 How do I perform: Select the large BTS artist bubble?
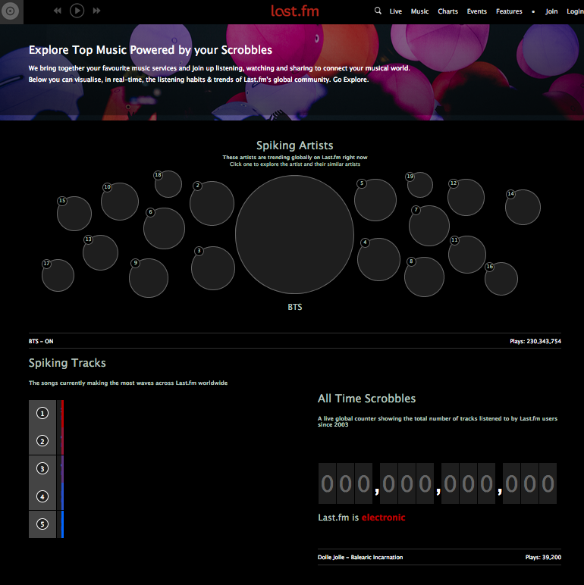coord(294,234)
